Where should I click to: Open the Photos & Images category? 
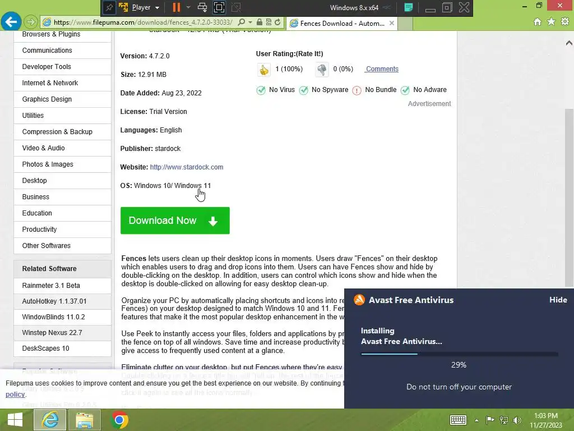pos(62,164)
